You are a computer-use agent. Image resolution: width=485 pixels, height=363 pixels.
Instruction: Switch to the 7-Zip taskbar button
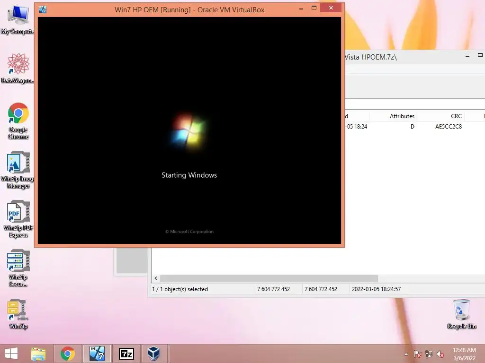[126, 354]
